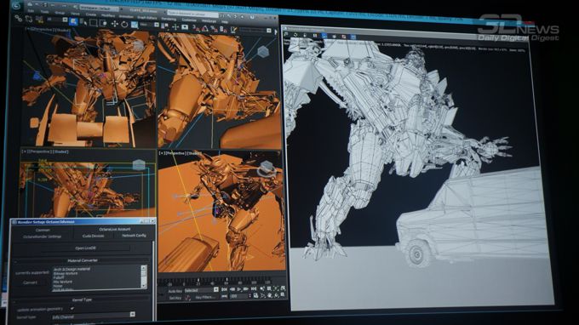
Task: Open the Edit menu
Action: pos(31,11)
